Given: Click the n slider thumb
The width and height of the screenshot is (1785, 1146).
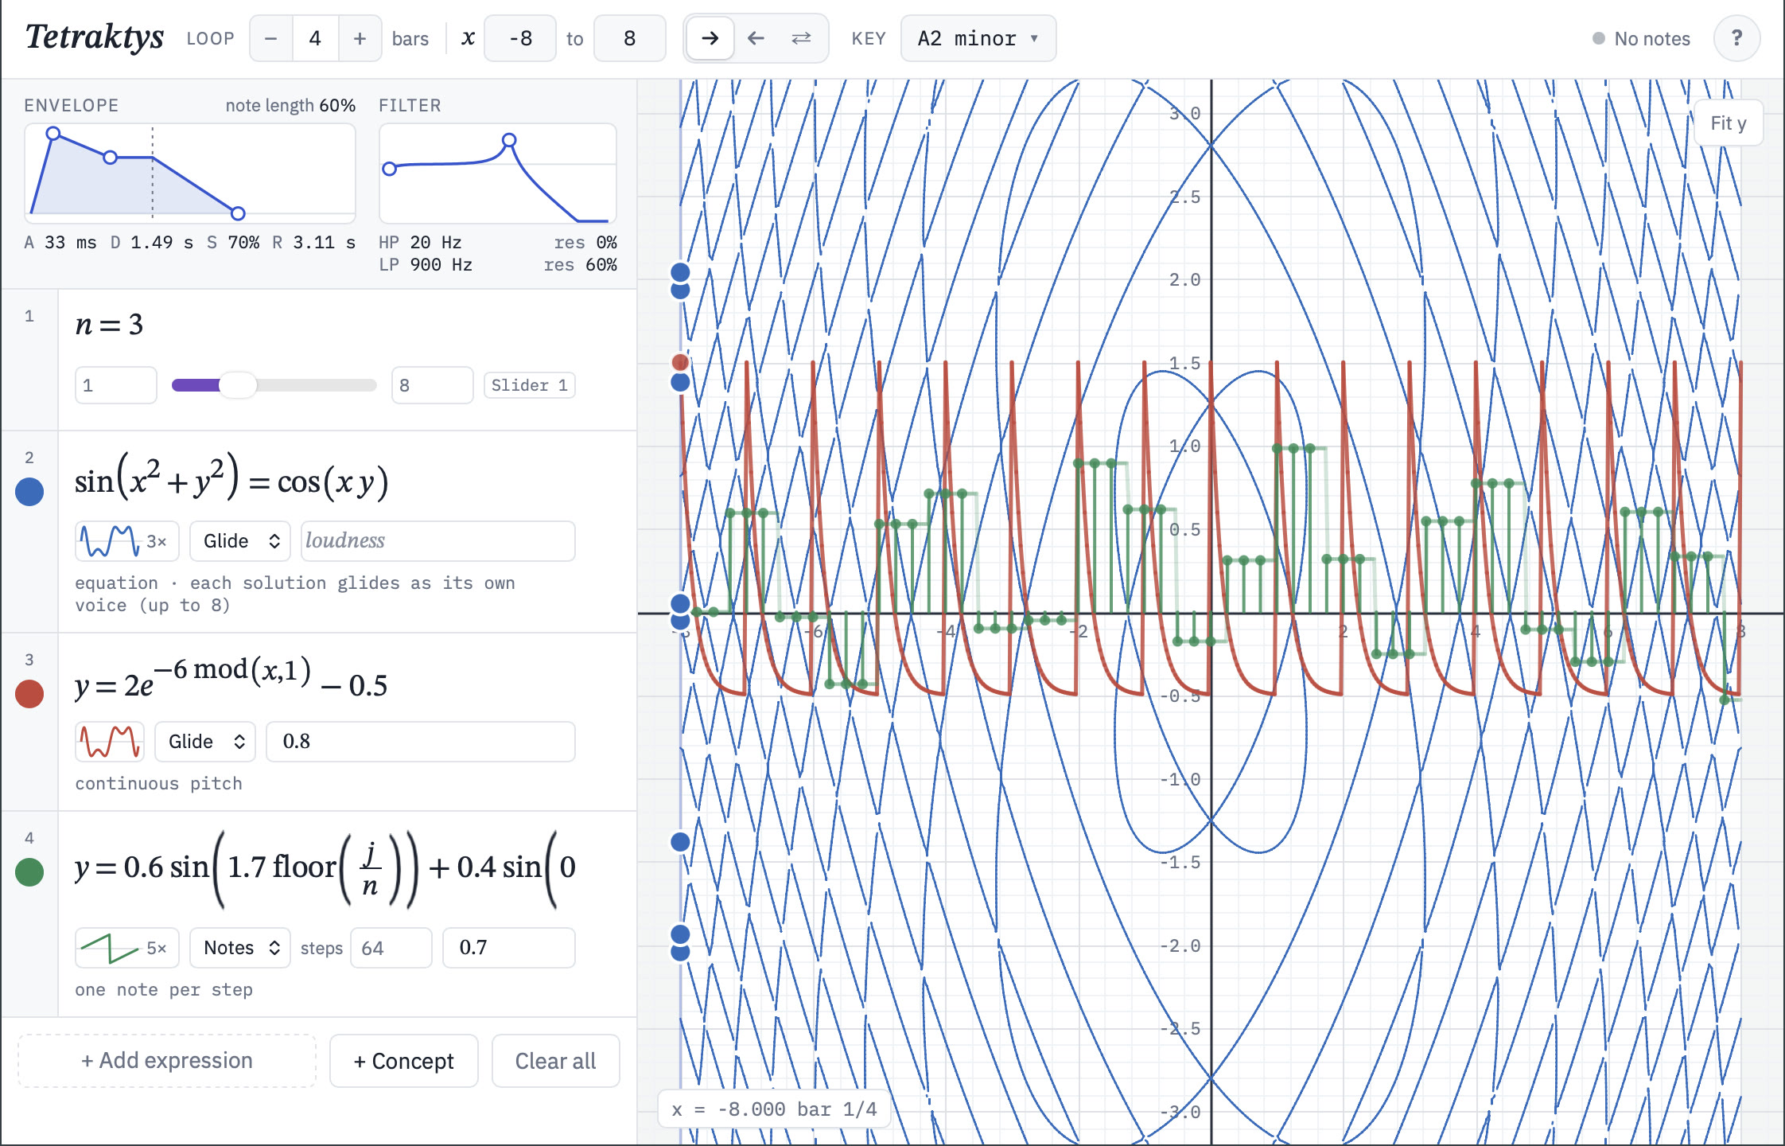Looking at the screenshot, I should pos(238,385).
